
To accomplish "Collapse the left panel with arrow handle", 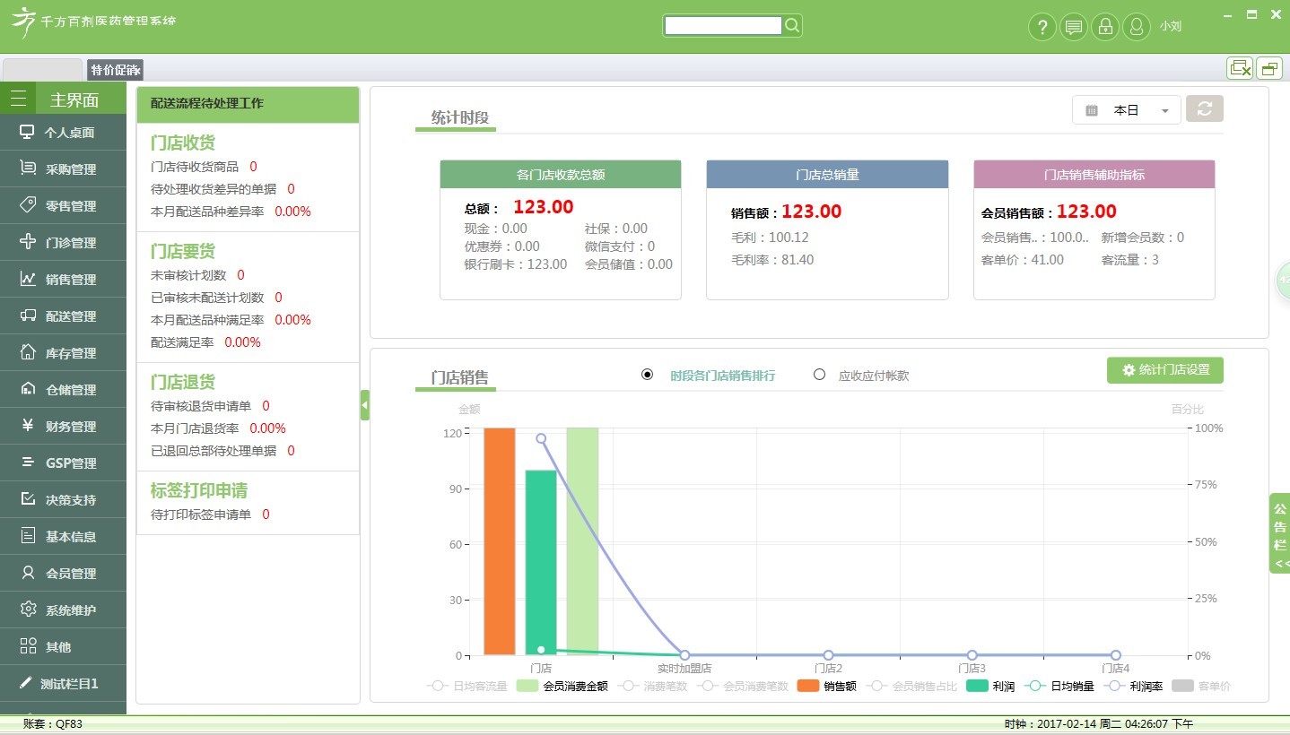I will pyautogui.click(x=364, y=405).
